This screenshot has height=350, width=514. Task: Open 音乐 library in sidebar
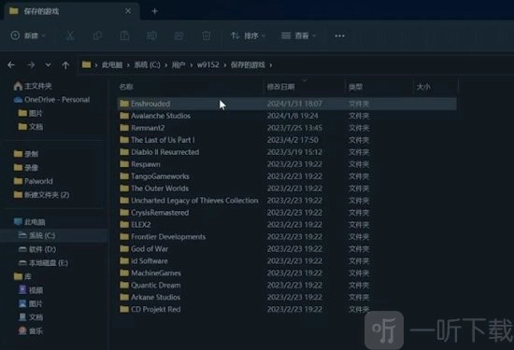pos(31,331)
